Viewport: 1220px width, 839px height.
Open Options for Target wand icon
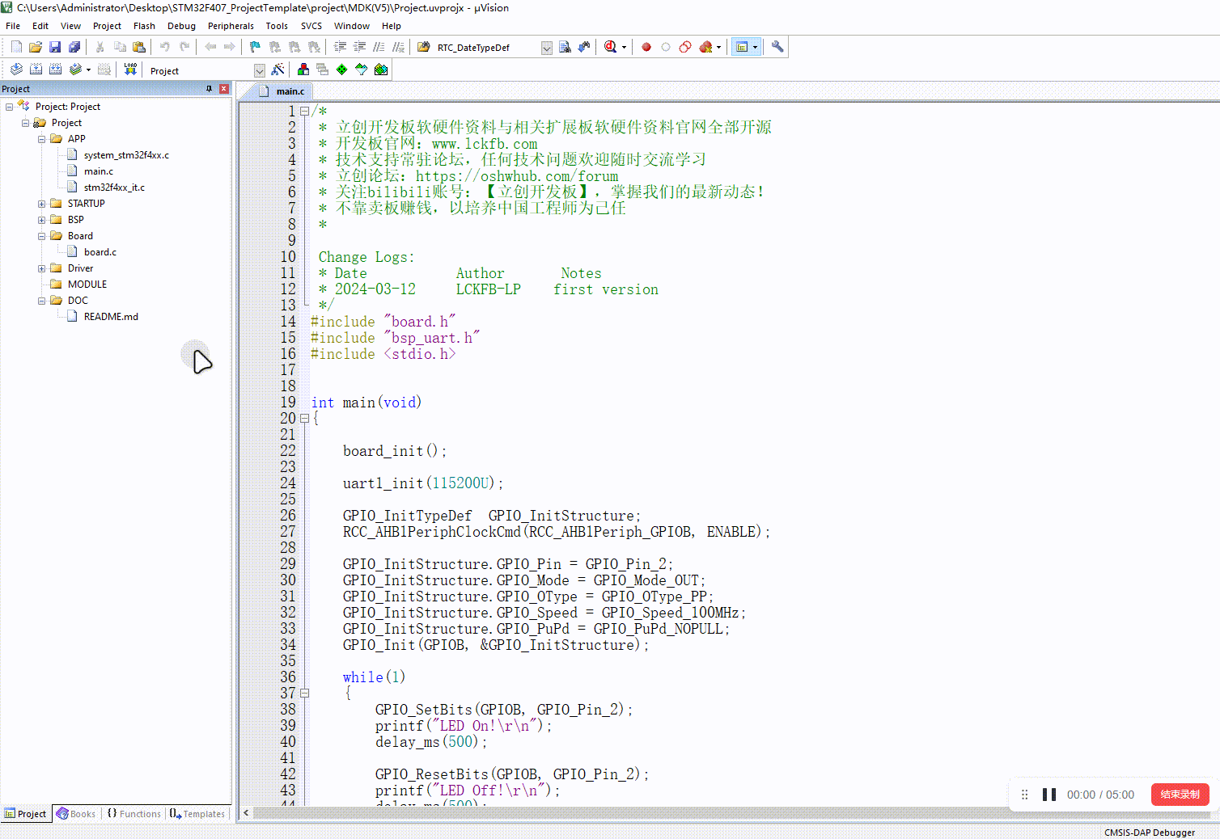[277, 70]
